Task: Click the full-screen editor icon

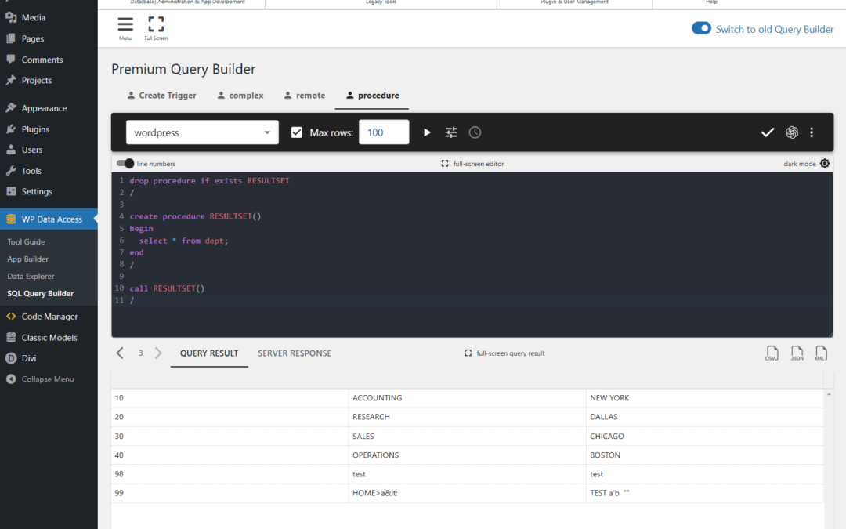Action: (445, 164)
